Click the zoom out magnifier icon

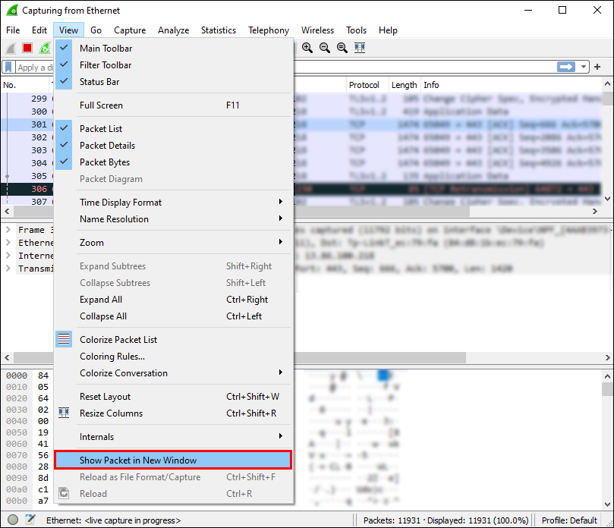pos(325,48)
